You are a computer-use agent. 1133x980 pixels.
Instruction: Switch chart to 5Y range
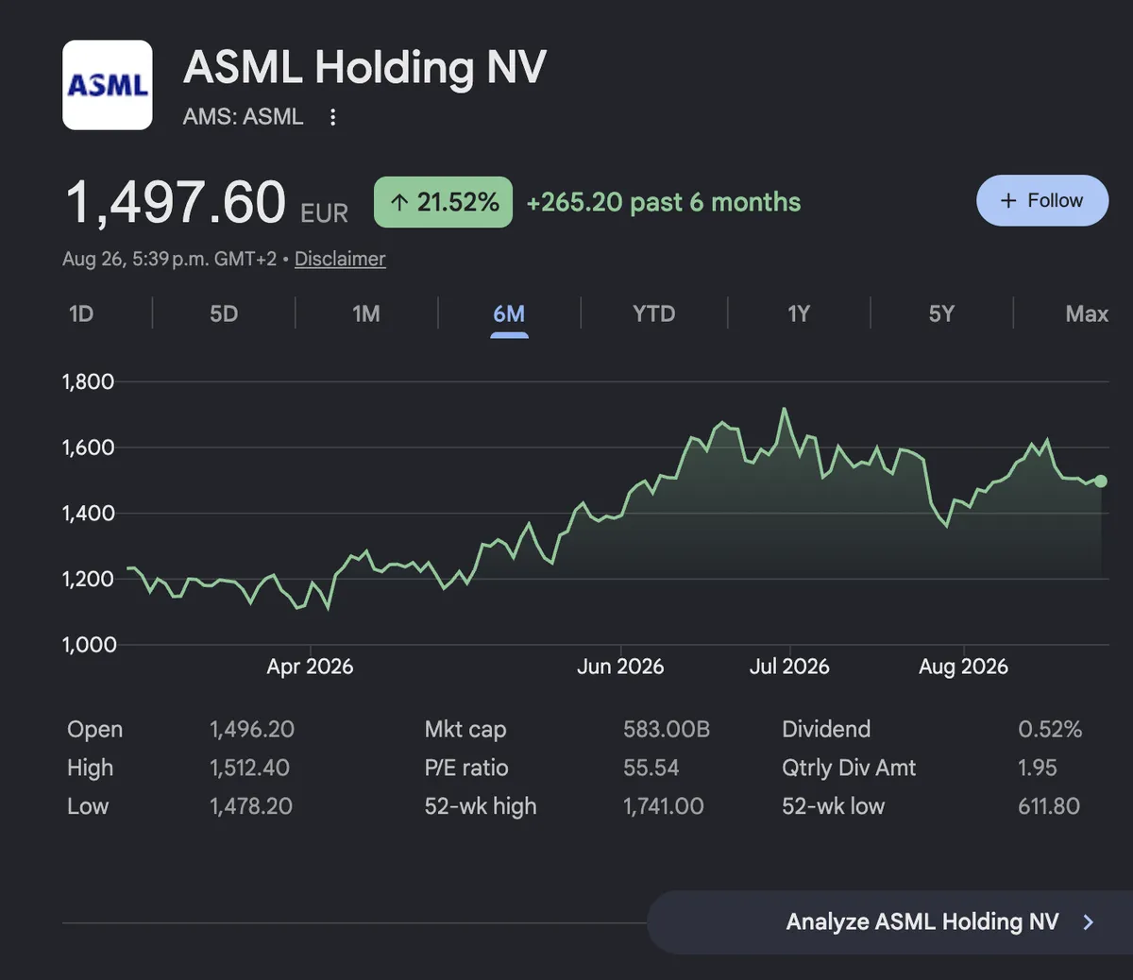point(941,313)
